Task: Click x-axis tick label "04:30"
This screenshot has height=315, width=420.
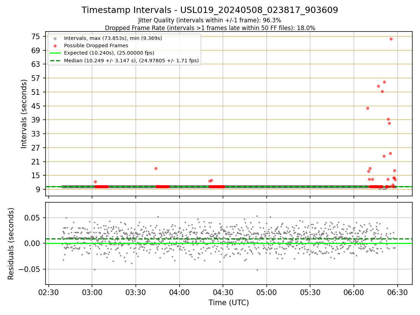Action: (x=223, y=292)
